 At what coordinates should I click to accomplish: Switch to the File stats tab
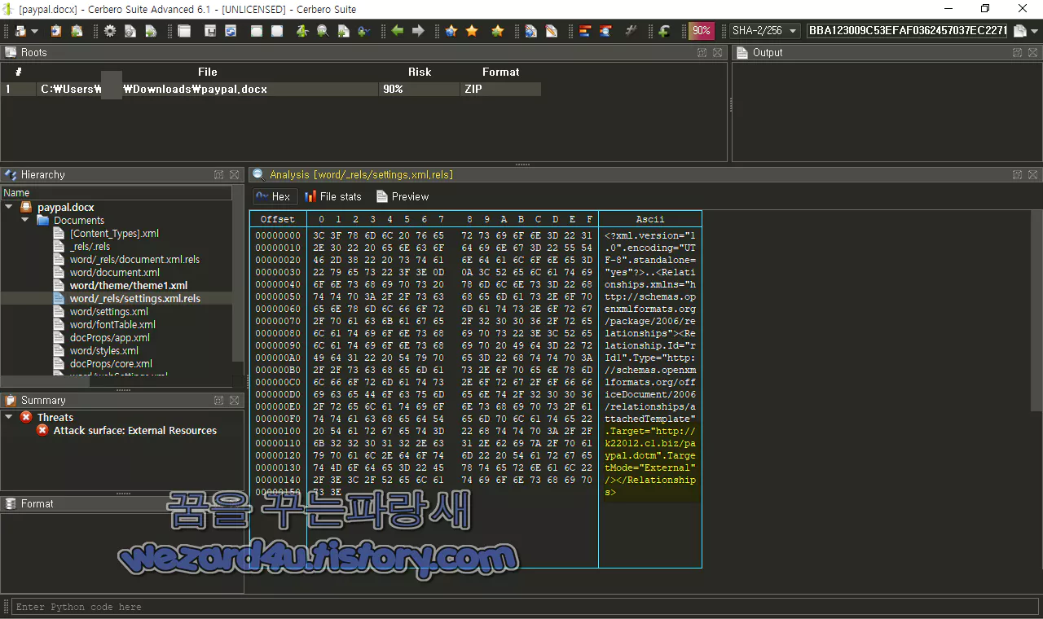(x=332, y=196)
